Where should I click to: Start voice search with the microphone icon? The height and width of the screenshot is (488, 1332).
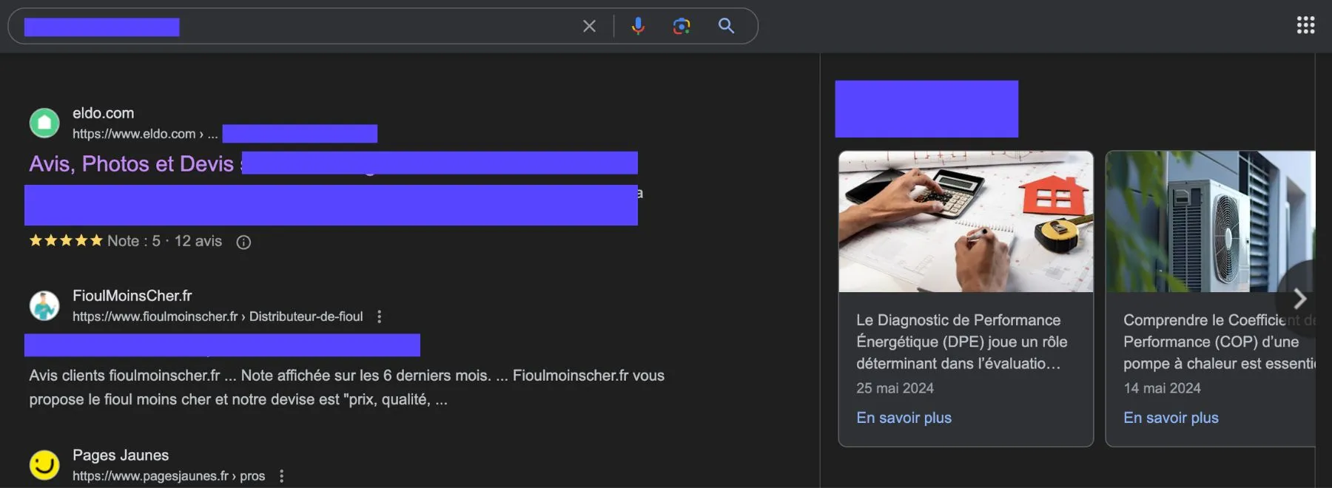pyautogui.click(x=638, y=26)
